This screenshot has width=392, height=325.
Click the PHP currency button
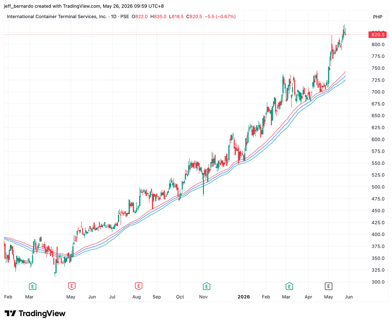coord(378,17)
